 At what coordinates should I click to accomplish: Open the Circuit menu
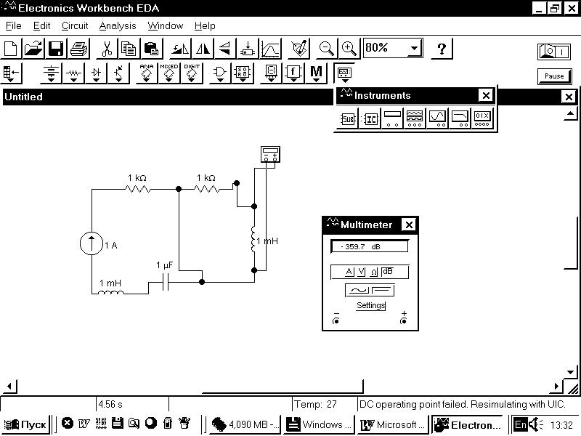coord(75,26)
